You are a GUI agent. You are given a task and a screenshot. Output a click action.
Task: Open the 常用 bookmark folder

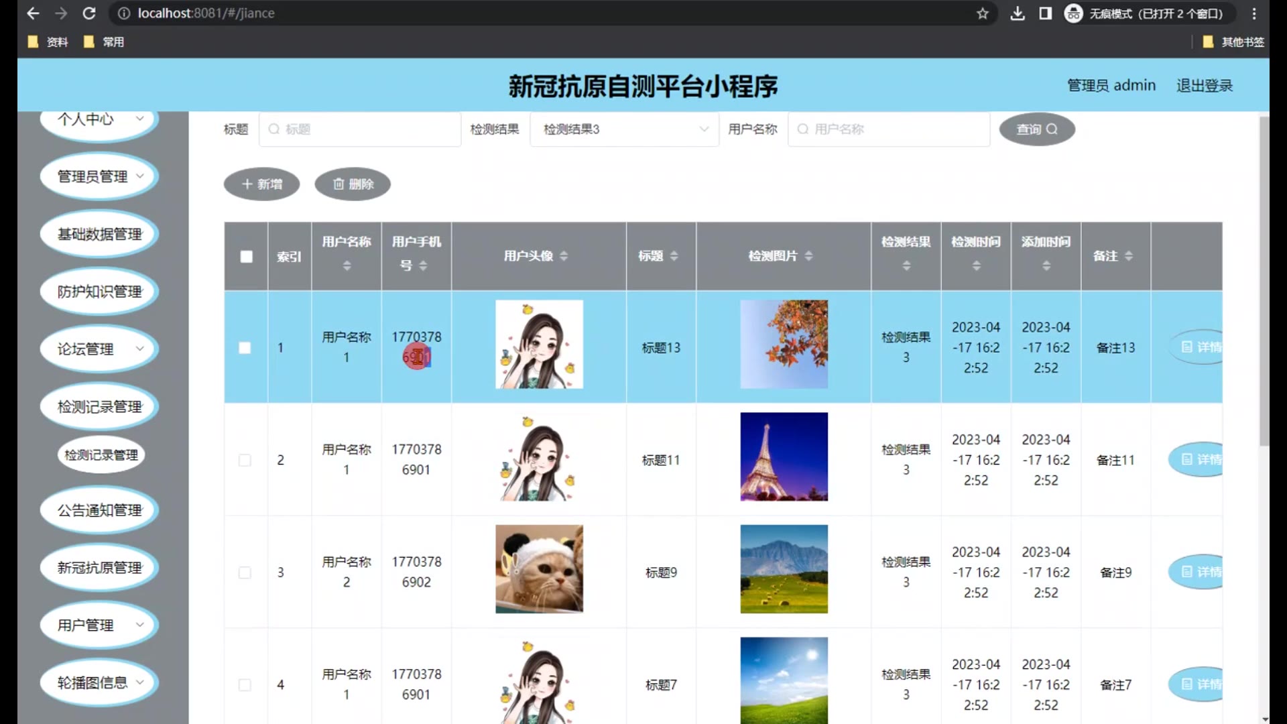pos(104,42)
